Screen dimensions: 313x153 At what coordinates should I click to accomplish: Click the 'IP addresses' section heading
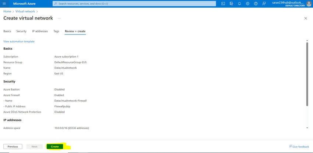(13, 120)
